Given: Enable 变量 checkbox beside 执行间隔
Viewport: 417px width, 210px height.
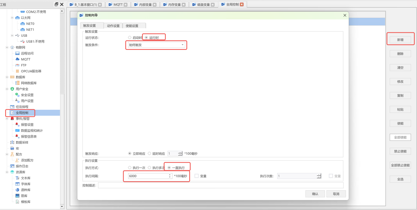Looking at the screenshot, I should pos(197,176).
